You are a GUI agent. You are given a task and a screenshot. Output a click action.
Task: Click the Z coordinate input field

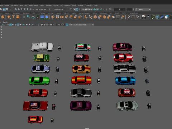tap(129, 9)
